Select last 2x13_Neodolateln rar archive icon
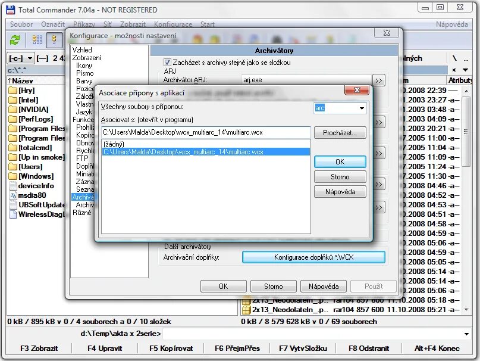This screenshot has height=361, width=480. 246,310
